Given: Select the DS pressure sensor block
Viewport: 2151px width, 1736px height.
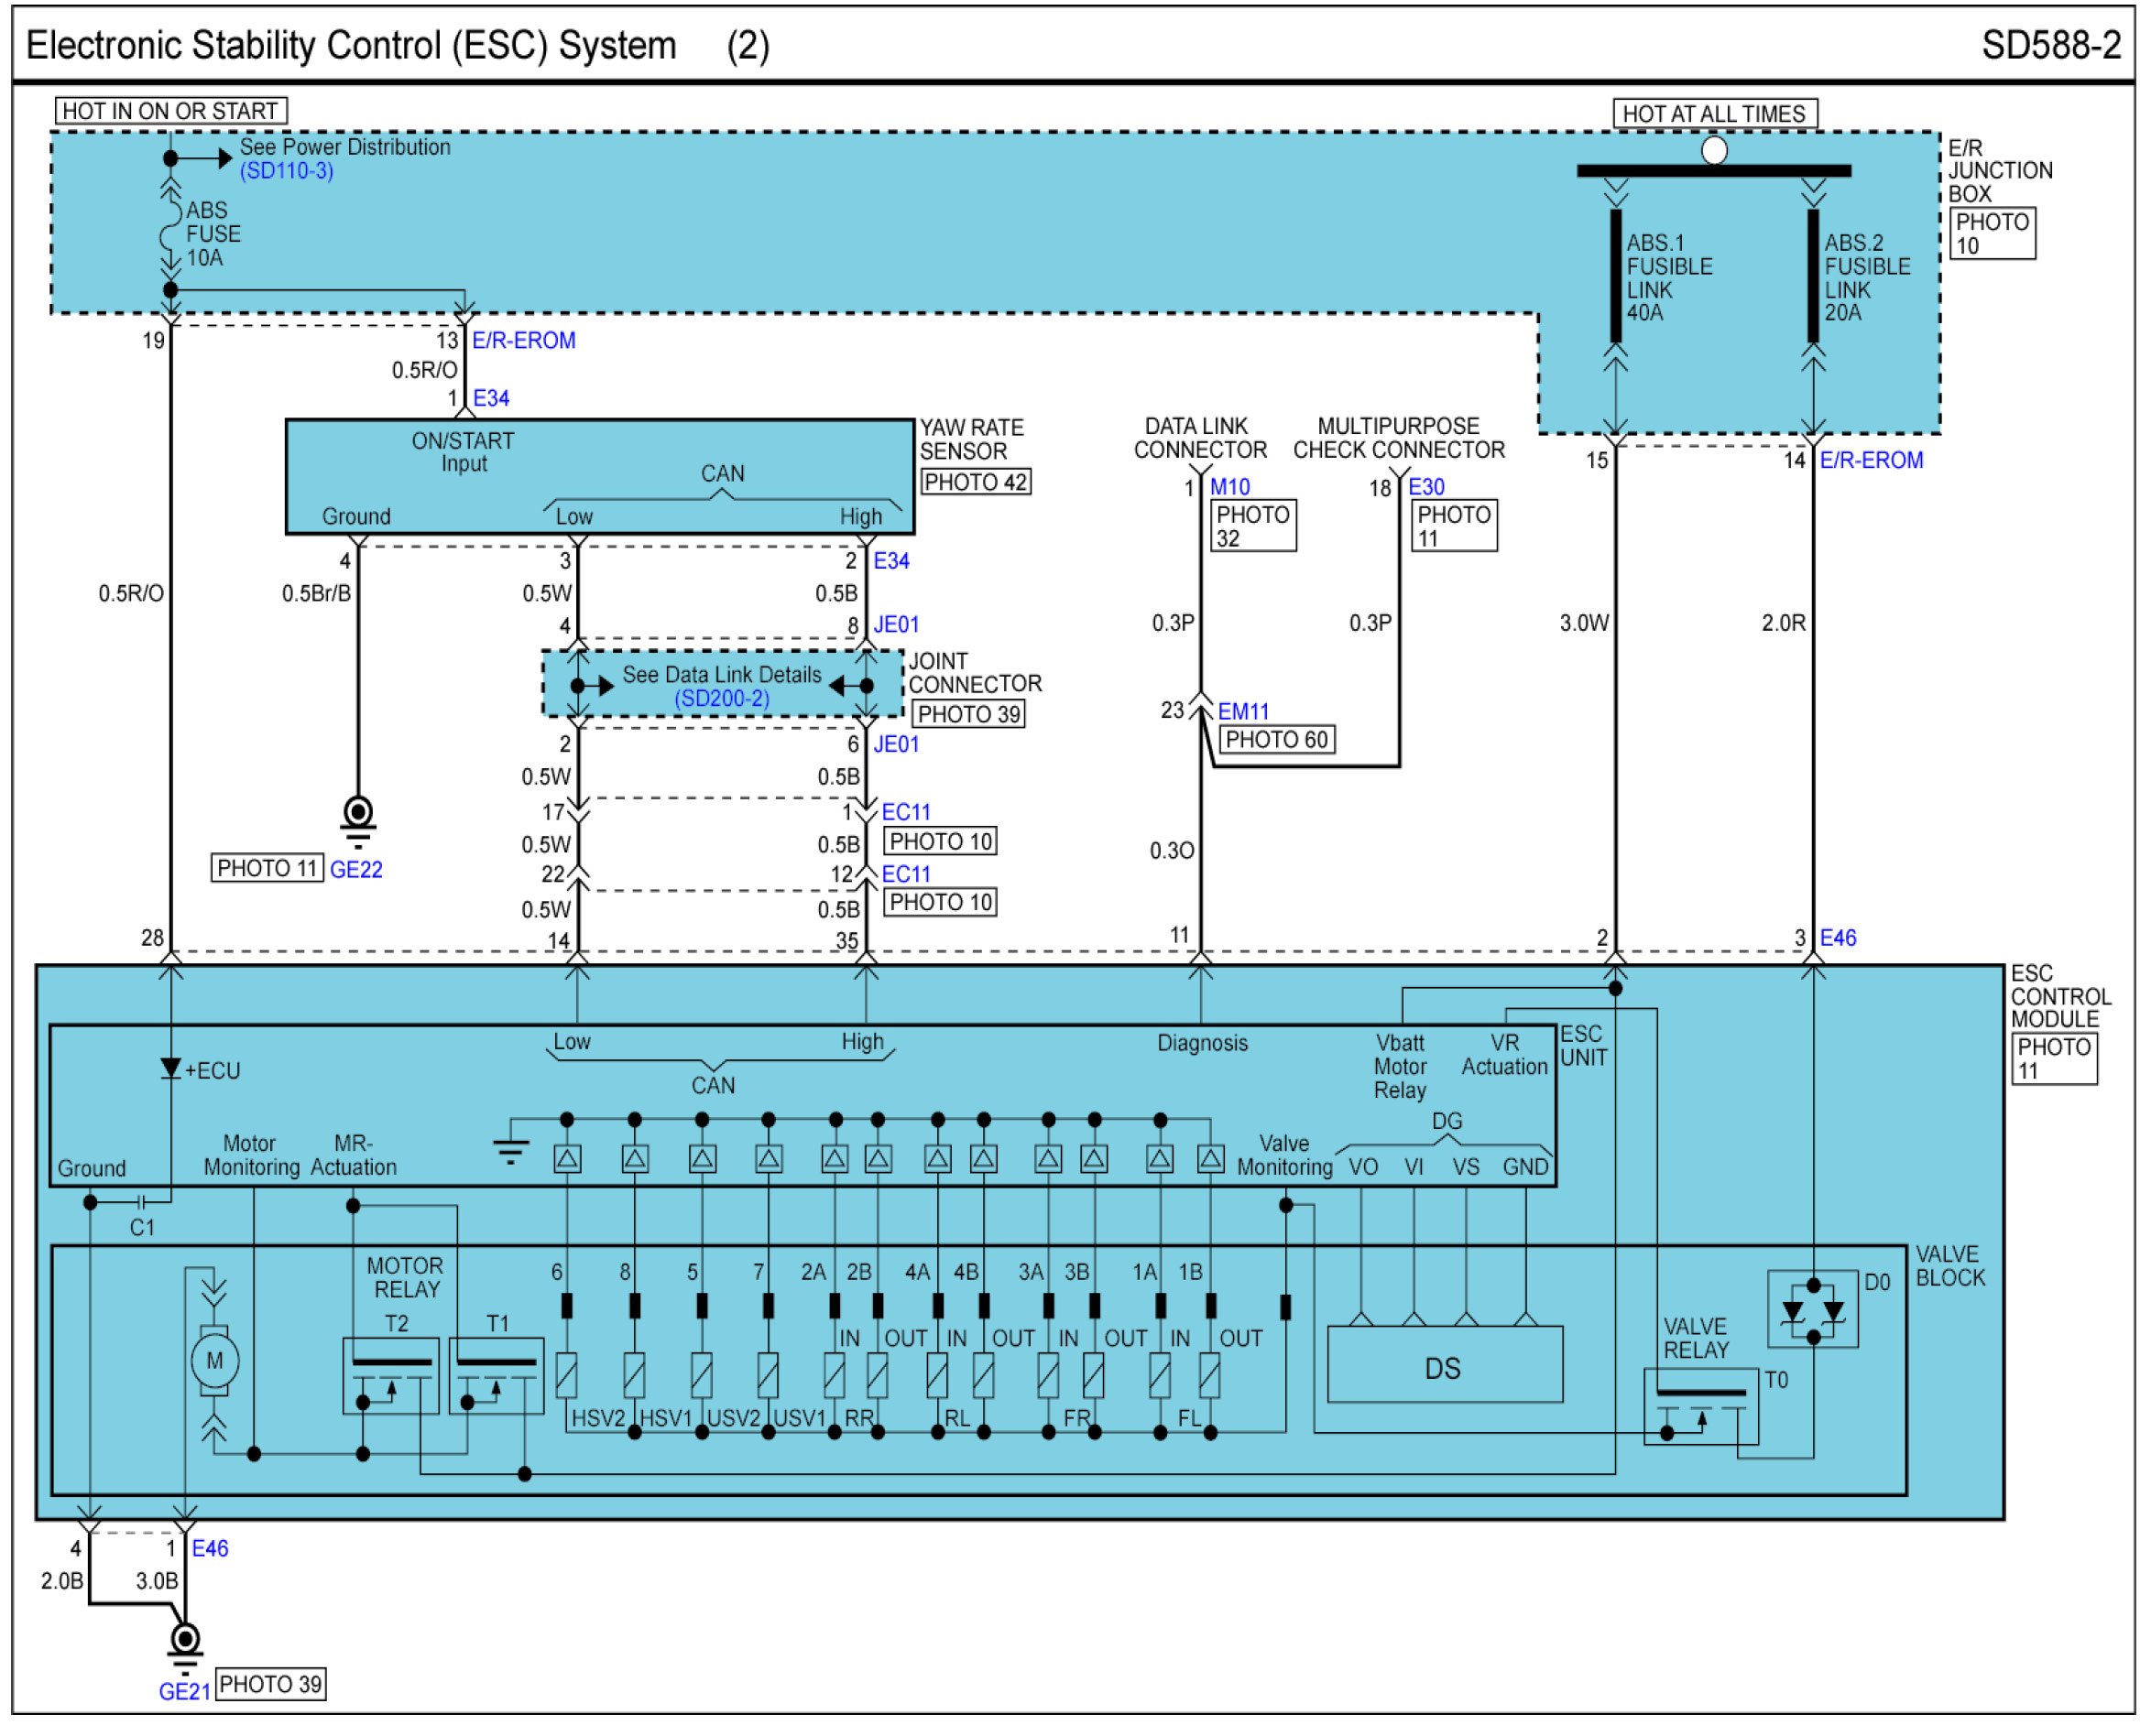Looking at the screenshot, I should [x=1446, y=1366].
